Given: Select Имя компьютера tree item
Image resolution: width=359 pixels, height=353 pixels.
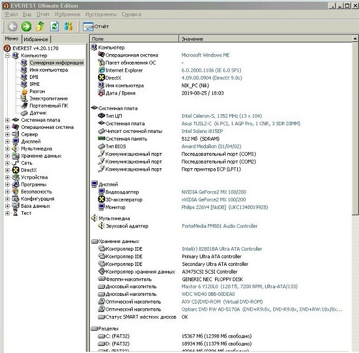Looking at the screenshot, I should 49,69.
